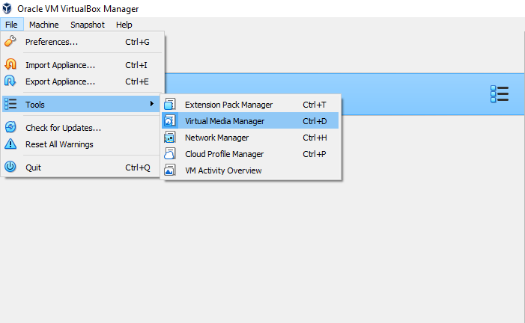
Task: Click the VirtualBox logo in title bar
Action: tap(7, 9)
